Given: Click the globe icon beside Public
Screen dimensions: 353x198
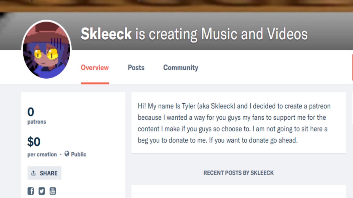Looking at the screenshot, I should pyautogui.click(x=67, y=154).
